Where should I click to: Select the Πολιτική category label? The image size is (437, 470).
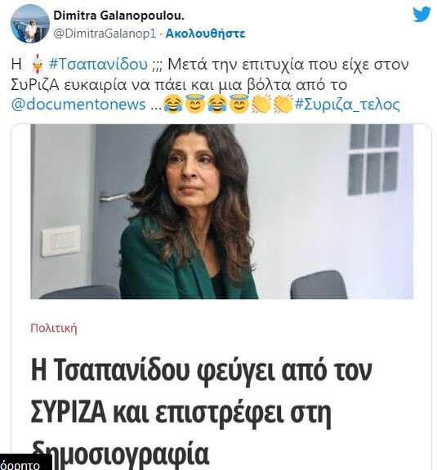click(x=54, y=329)
